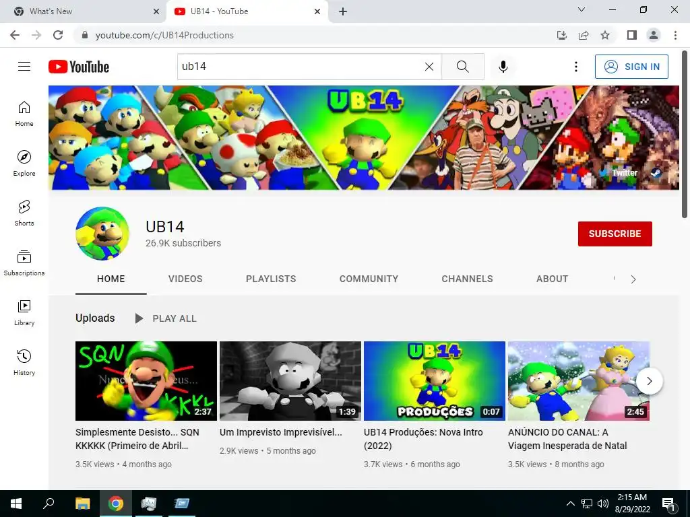690x517 pixels.
Task: Open the taskbar volume control
Action: [603, 504]
